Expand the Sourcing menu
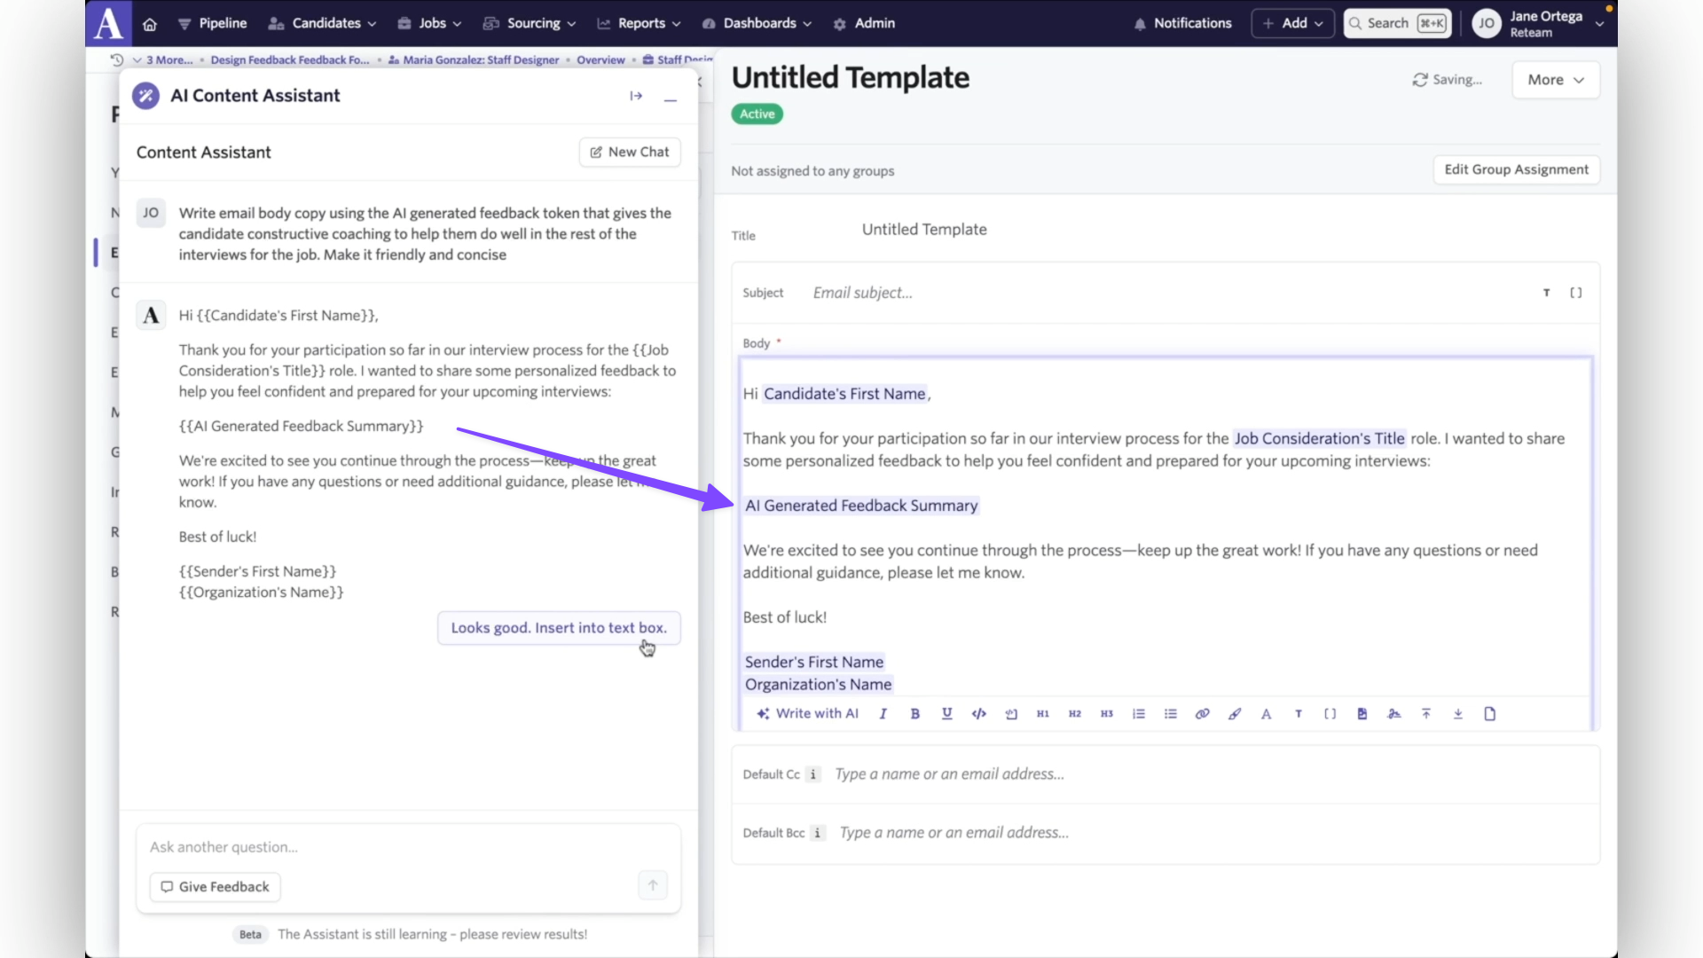 pos(530,23)
